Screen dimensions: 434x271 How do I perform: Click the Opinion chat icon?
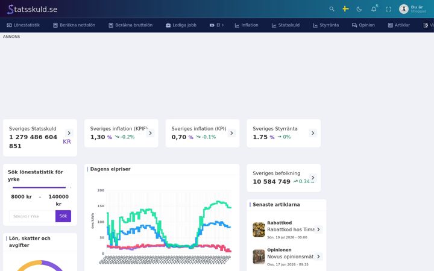click(354, 25)
